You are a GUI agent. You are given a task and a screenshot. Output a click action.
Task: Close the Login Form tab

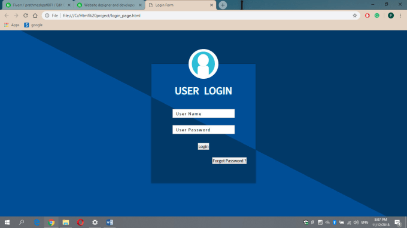[x=211, y=5]
